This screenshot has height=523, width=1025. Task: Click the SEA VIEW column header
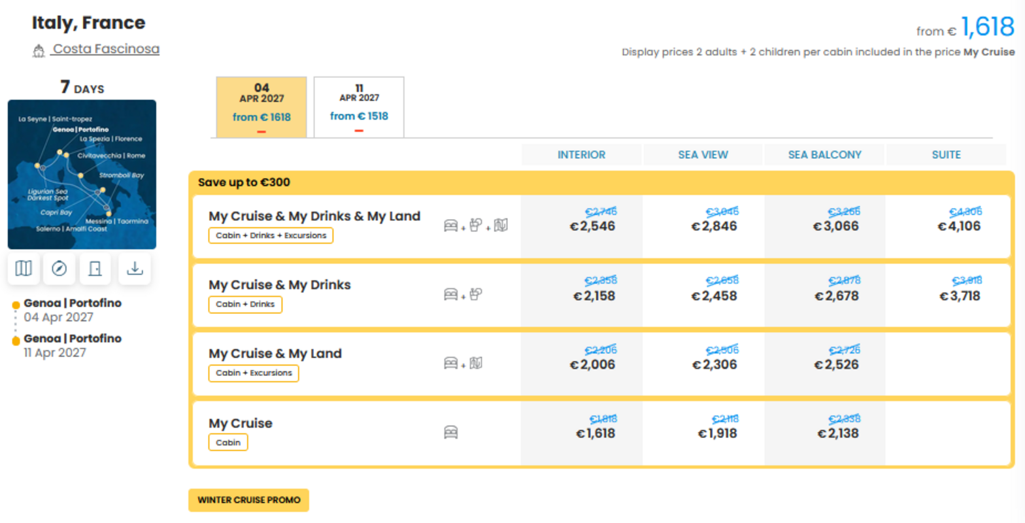[703, 155]
